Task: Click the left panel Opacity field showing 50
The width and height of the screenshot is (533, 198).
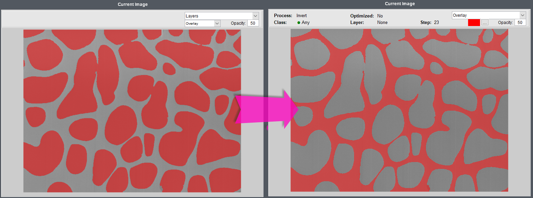Action: coord(253,23)
